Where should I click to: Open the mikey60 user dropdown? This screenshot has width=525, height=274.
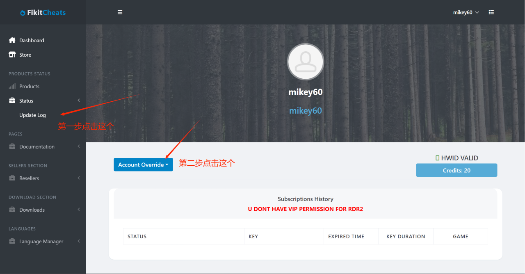[x=466, y=12]
